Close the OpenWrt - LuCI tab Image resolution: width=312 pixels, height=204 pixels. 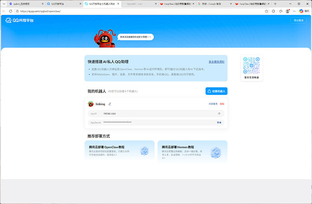tap(156, 4)
